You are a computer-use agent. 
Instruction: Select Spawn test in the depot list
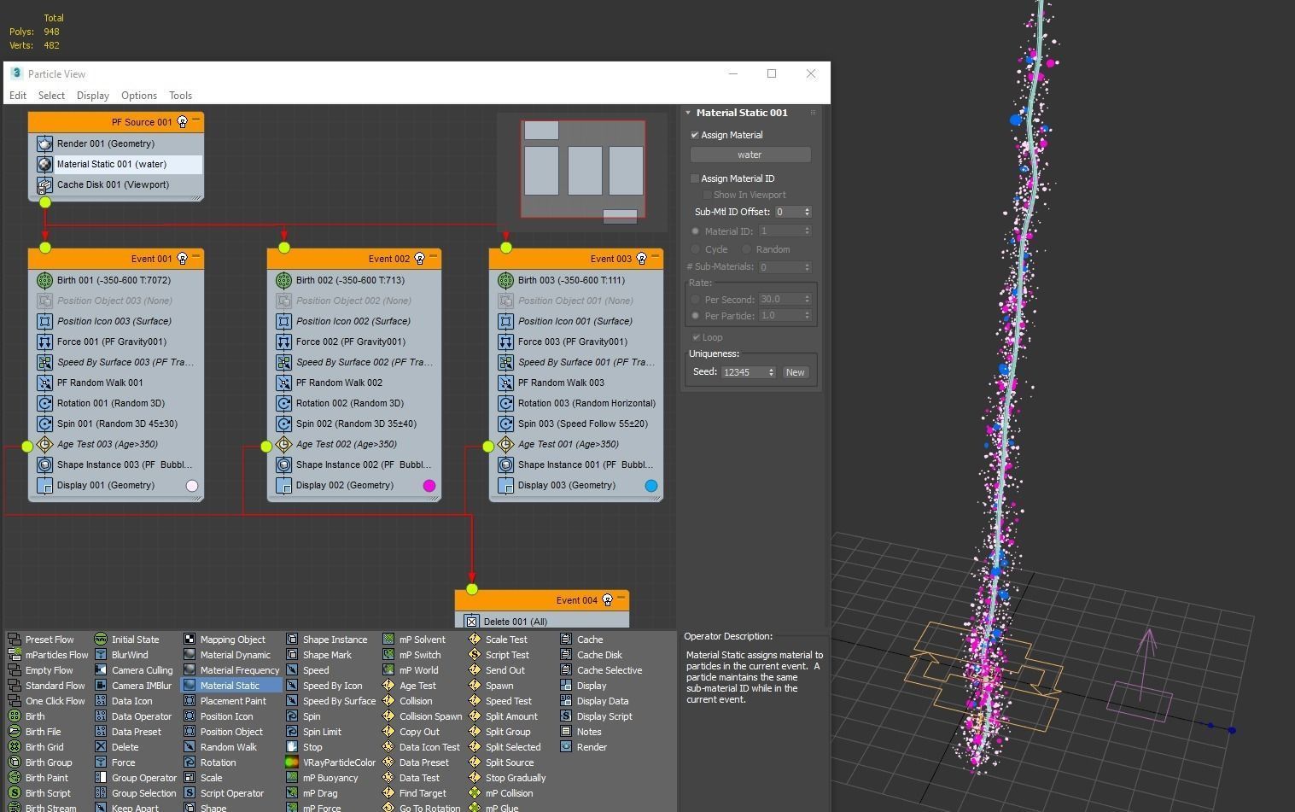click(x=499, y=686)
